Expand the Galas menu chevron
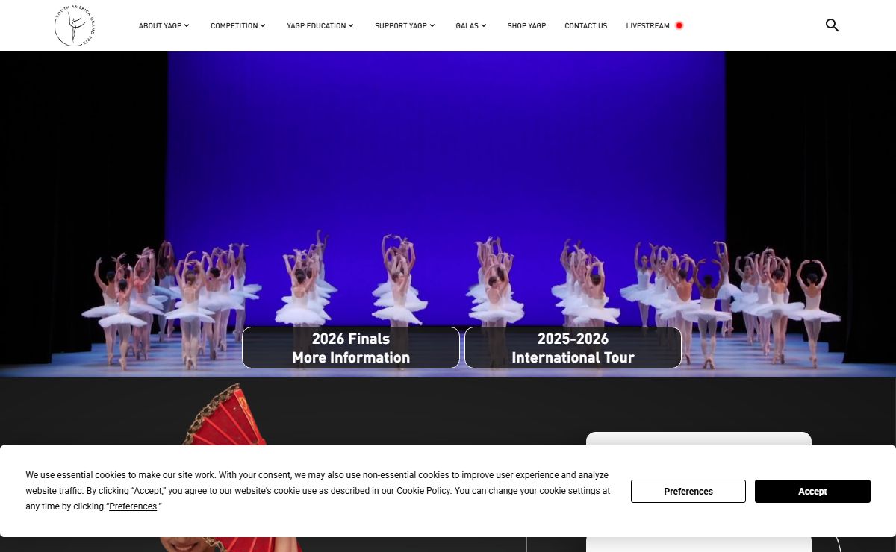The width and height of the screenshot is (896, 552). tap(484, 25)
